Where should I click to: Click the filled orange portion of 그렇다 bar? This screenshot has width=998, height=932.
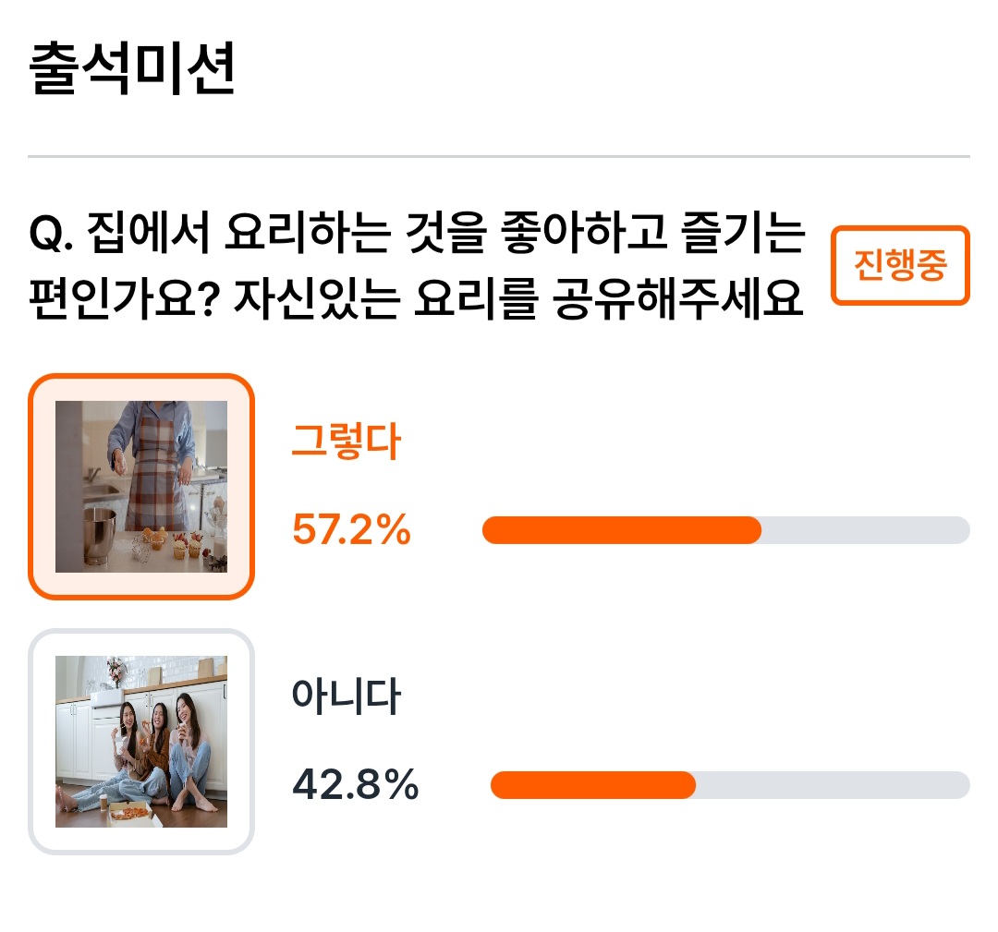coord(622,530)
